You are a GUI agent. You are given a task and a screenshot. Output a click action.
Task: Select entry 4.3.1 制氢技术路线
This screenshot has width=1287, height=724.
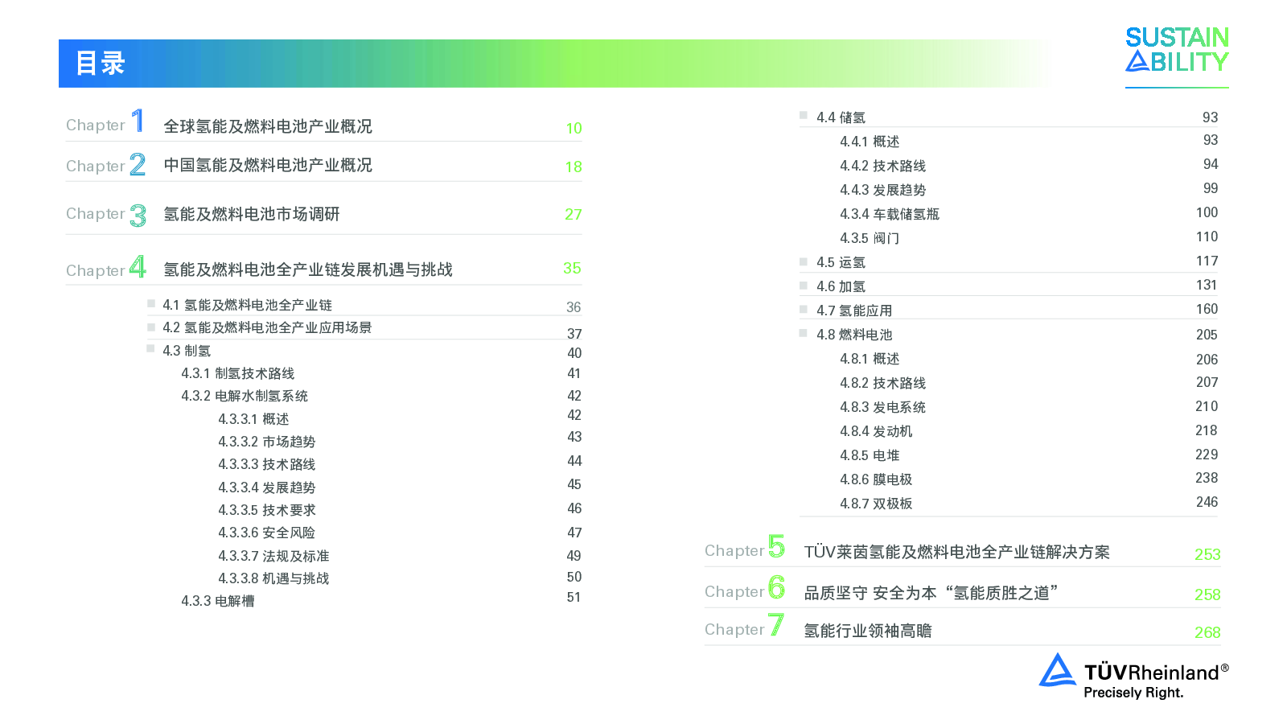(x=237, y=373)
